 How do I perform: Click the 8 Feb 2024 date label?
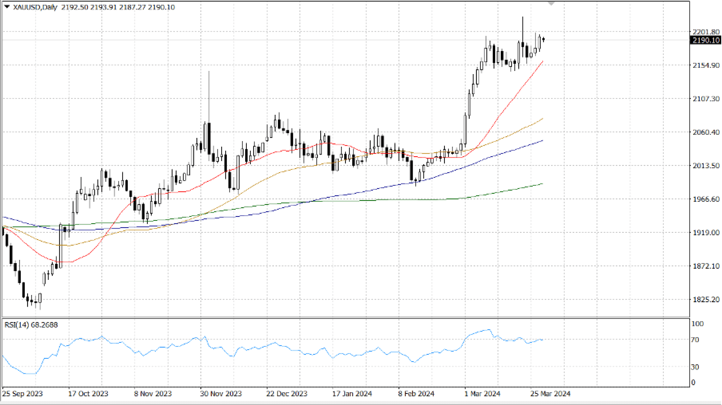point(416,394)
